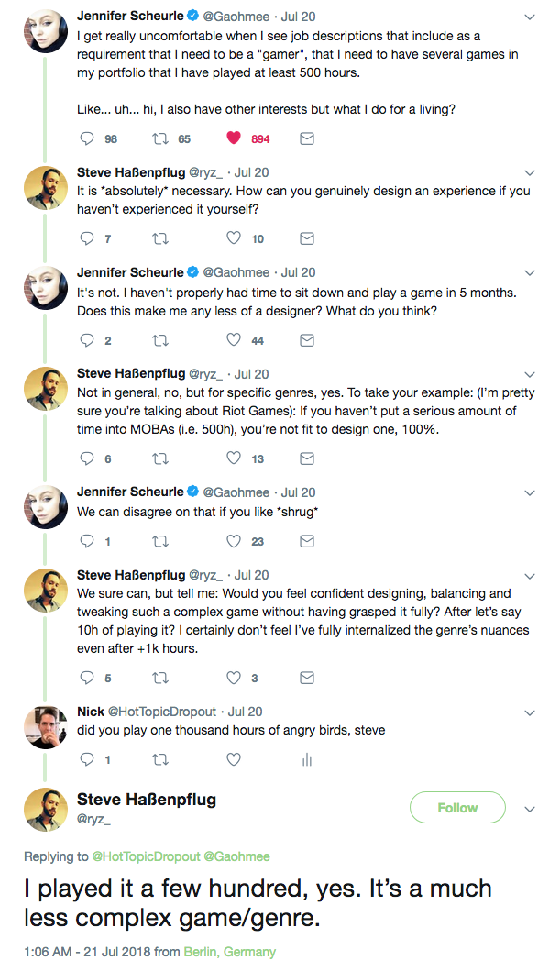
Task: Open Berlin, Germany location link
Action: point(229,952)
